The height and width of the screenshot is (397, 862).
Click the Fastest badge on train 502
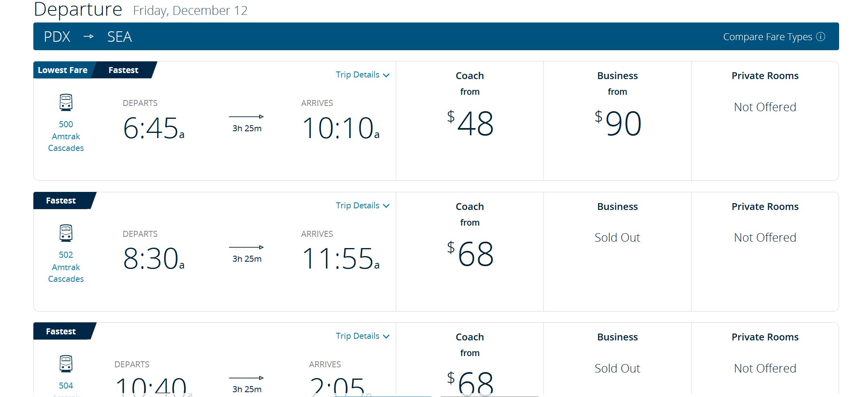coord(61,201)
